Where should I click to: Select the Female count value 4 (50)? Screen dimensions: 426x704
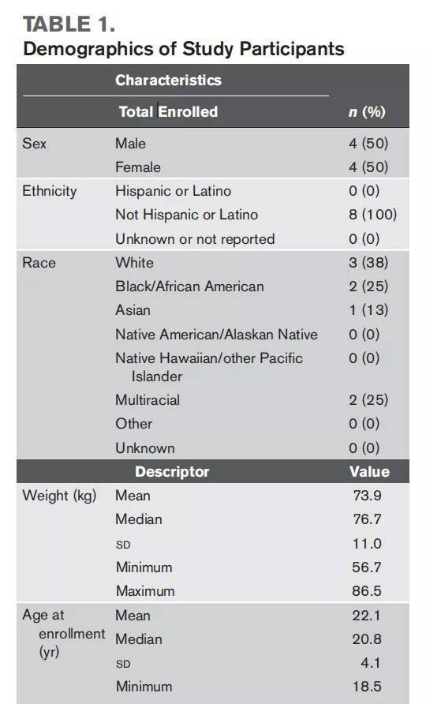pos(368,167)
